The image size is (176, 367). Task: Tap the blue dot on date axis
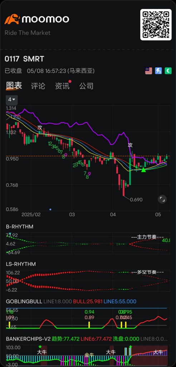50,209
